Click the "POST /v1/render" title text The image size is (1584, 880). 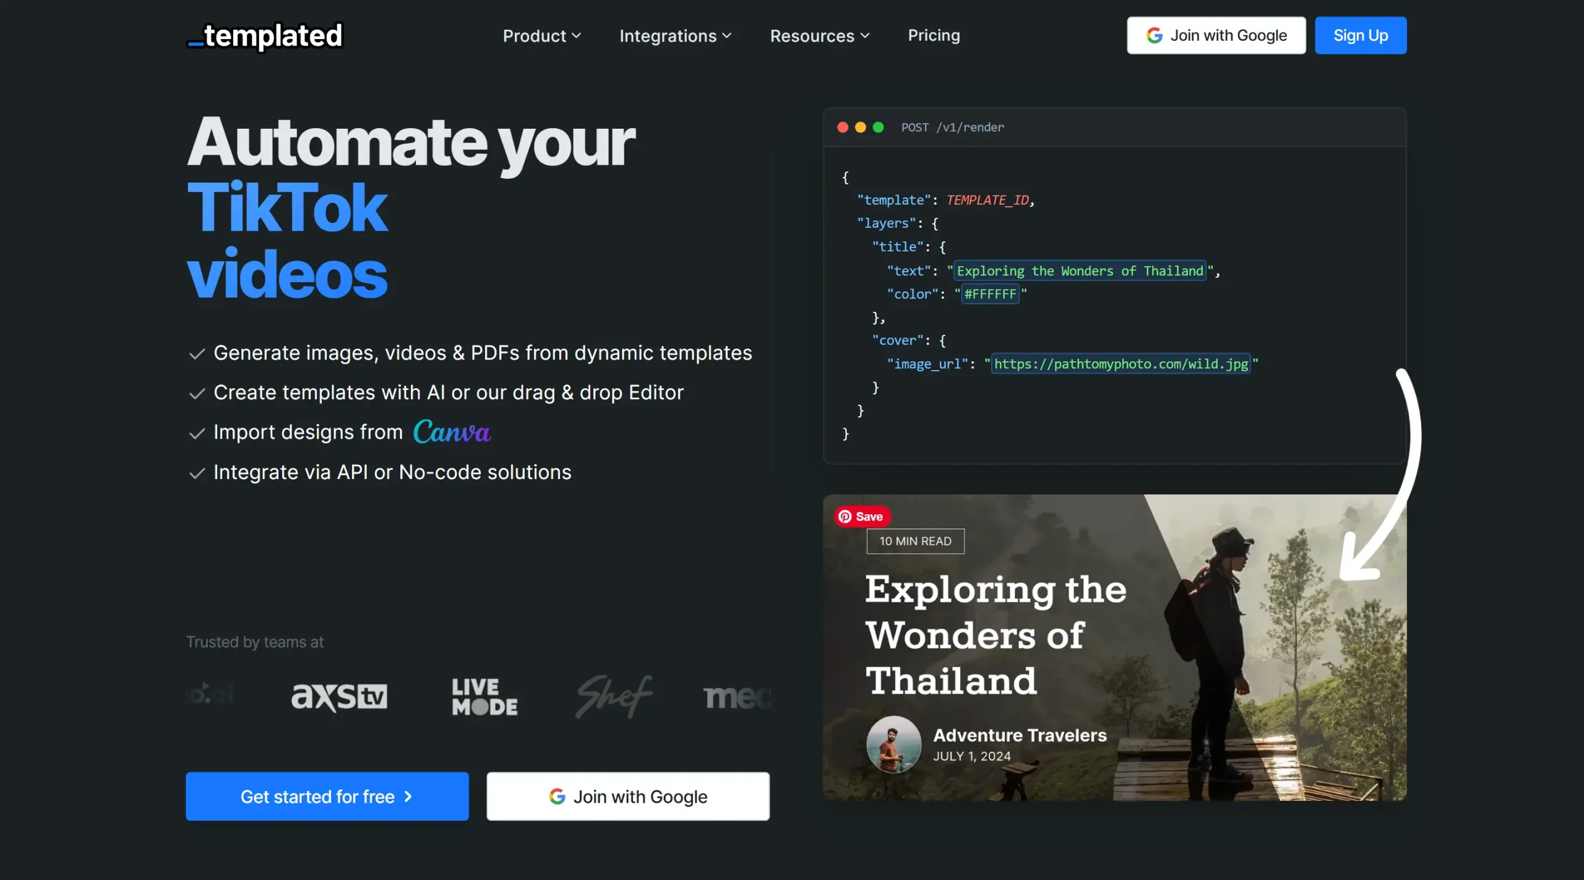952,127
